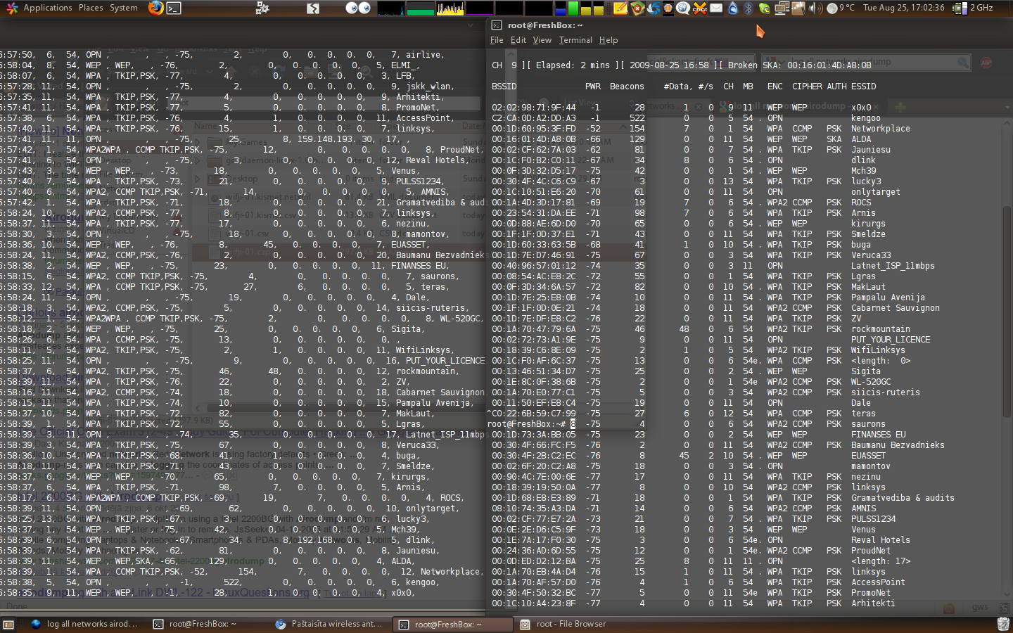Open the Edit menu in terminal window
Image resolution: width=1013 pixels, height=633 pixels.
(518, 40)
